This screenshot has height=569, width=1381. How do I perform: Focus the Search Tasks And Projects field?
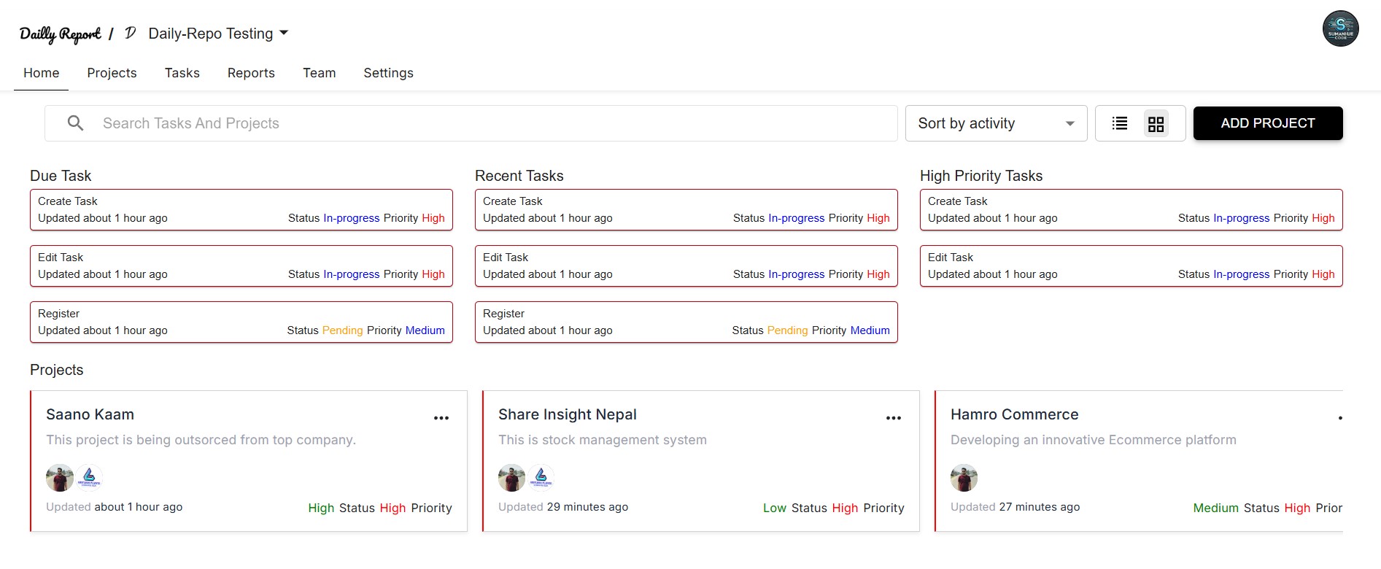496,123
